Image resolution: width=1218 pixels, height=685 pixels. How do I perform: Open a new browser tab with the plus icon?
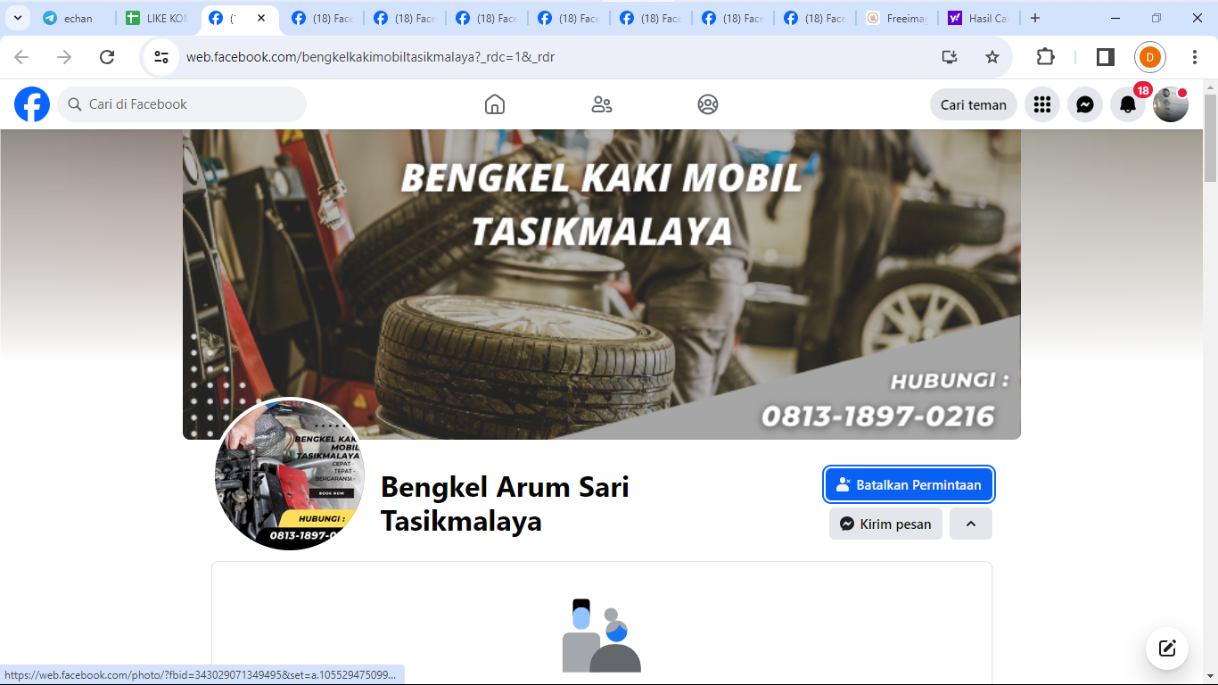click(x=1035, y=18)
